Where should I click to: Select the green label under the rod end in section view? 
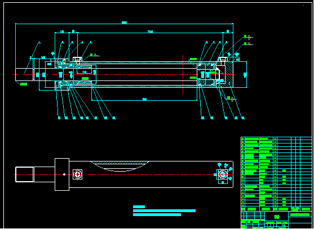[x=24, y=84]
